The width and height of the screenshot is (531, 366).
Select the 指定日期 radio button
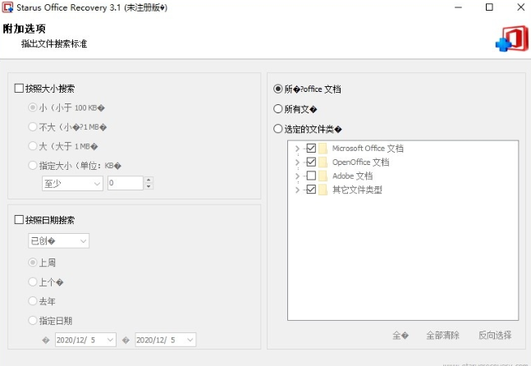33,320
